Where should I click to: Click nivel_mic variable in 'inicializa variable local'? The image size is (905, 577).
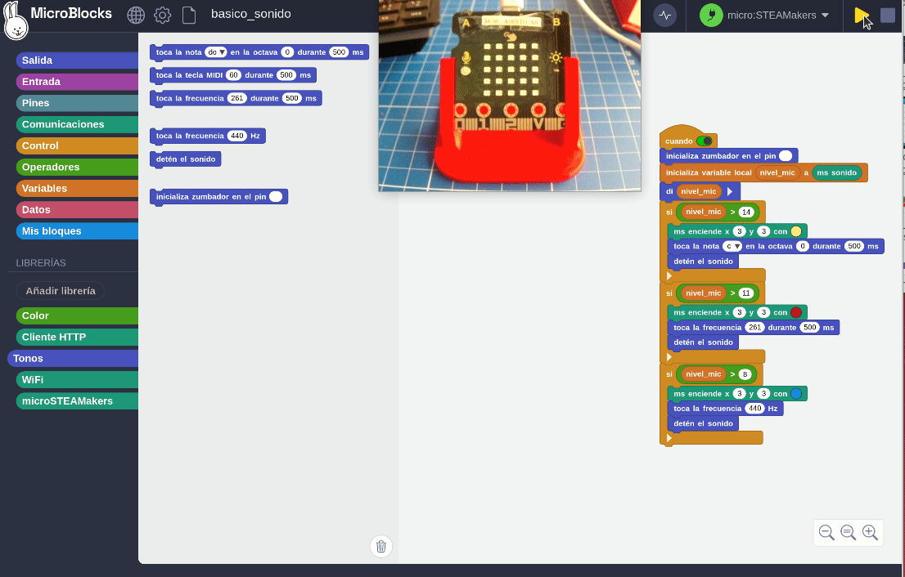pyautogui.click(x=777, y=172)
